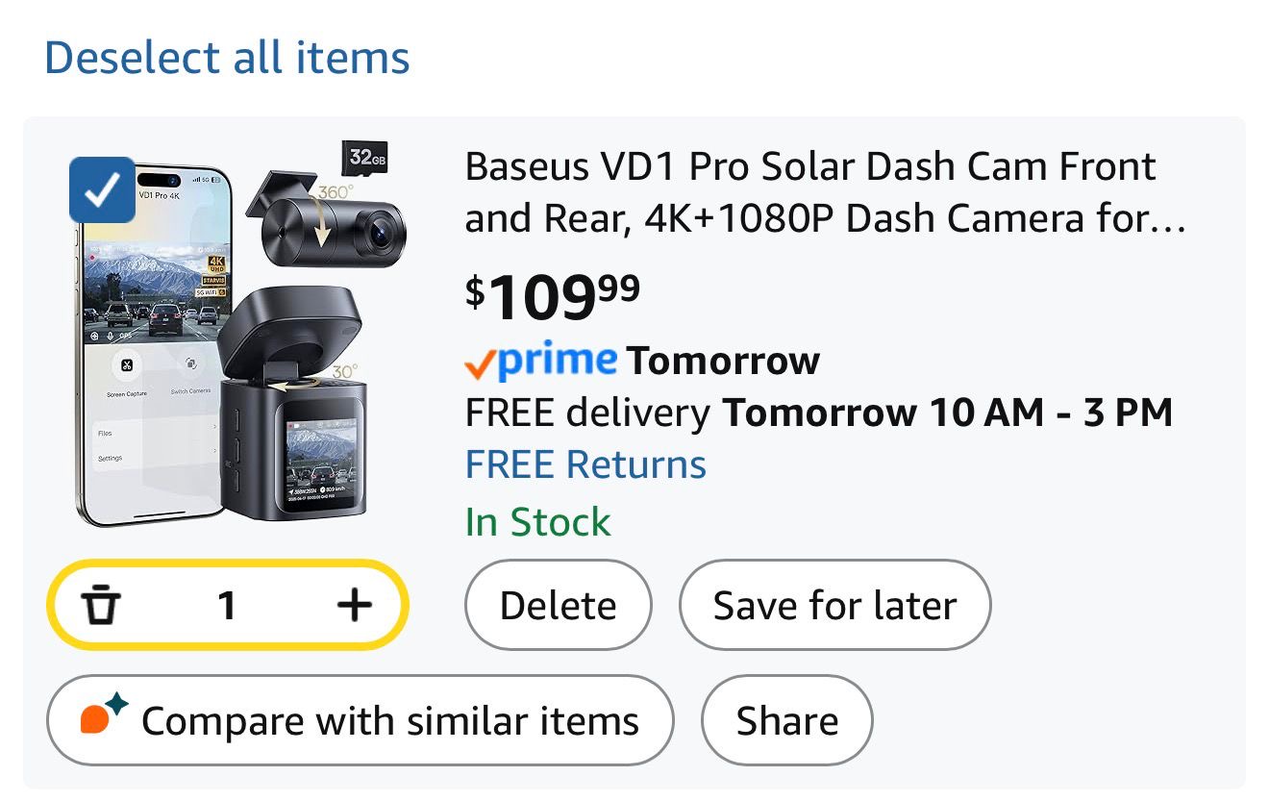The image size is (1269, 801).
Task: Click the Prime checkmark logo
Action: [x=540, y=362]
